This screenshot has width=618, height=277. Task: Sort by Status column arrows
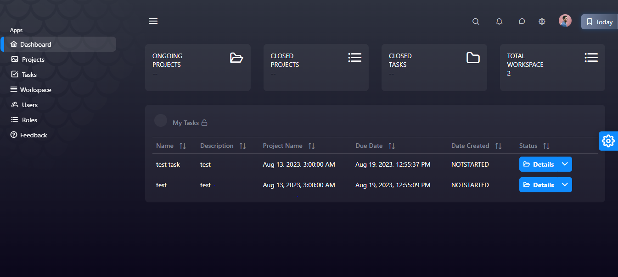point(546,146)
